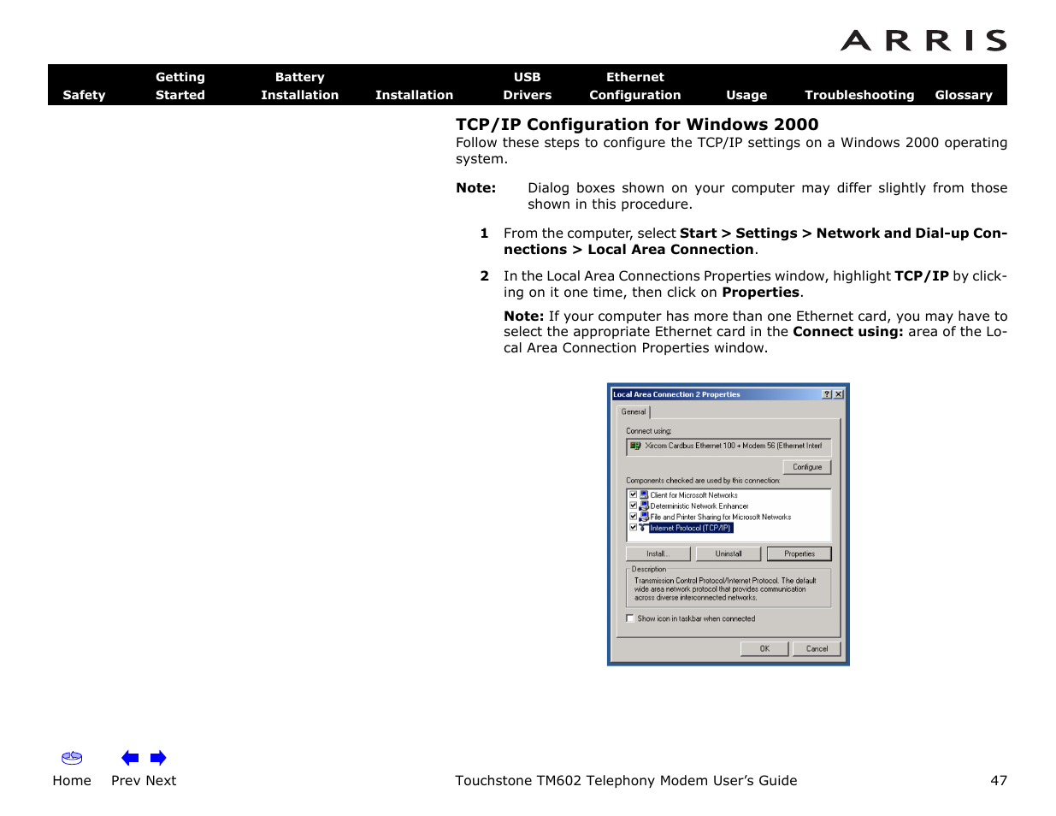The width and height of the screenshot is (1056, 816).
Task: Click the TCP/IP Configuration for Windows 2000 heading
Action: click(x=637, y=124)
